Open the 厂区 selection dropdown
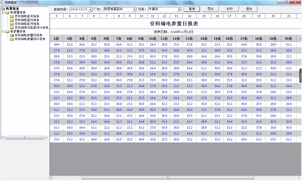 133,9
